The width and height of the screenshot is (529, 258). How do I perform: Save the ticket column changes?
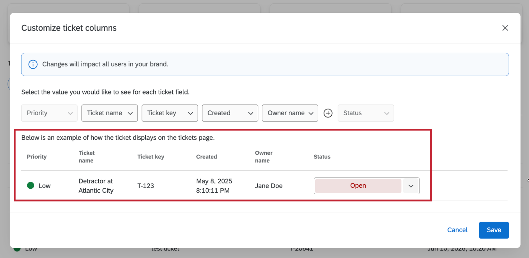click(x=494, y=230)
